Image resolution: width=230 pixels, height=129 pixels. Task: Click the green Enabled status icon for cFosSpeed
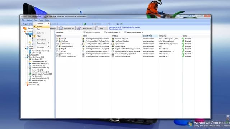tap(183, 41)
